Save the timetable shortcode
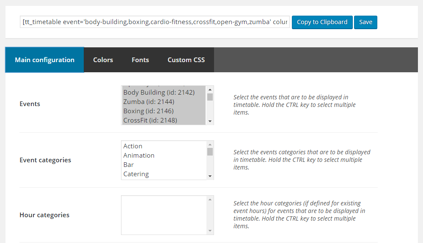This screenshot has width=423, height=243. pyautogui.click(x=365, y=22)
